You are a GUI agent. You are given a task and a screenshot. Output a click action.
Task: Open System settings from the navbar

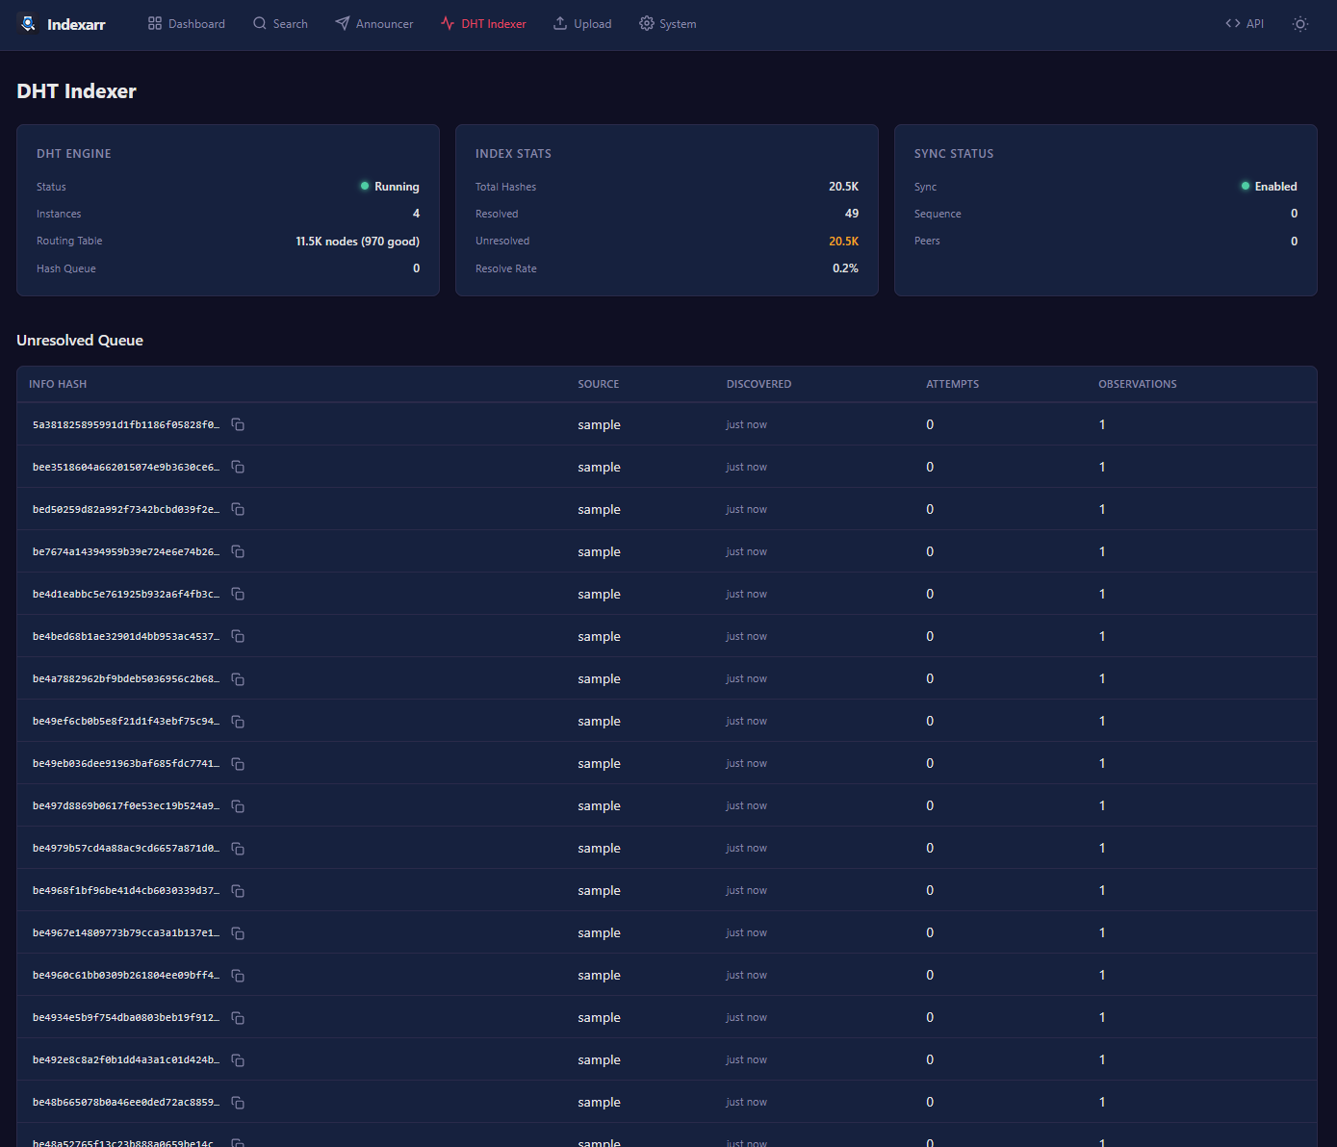(x=667, y=24)
